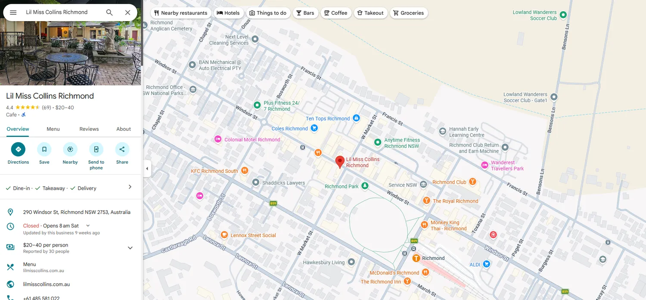The height and width of the screenshot is (300, 646).
Task: Open service options chevron next to Delivery
Action: [130, 187]
